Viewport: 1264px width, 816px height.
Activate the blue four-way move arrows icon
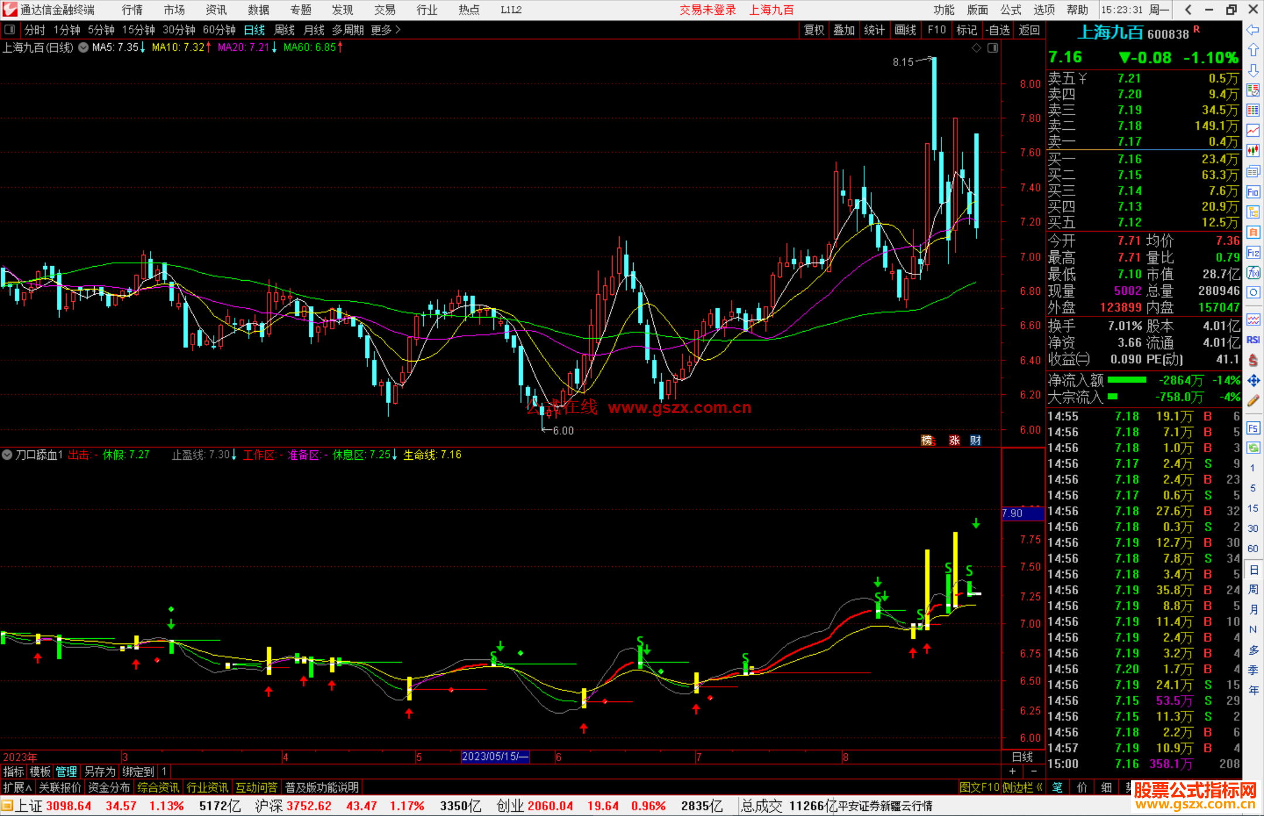coord(1253,381)
